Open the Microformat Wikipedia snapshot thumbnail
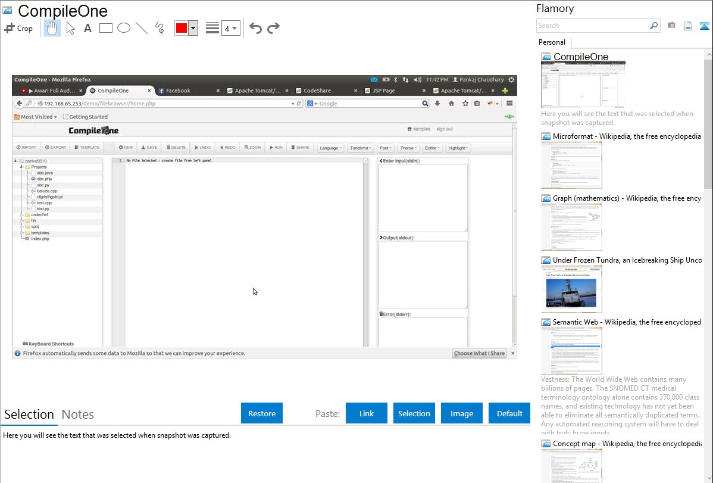The width and height of the screenshot is (713, 483). pyautogui.click(x=571, y=165)
